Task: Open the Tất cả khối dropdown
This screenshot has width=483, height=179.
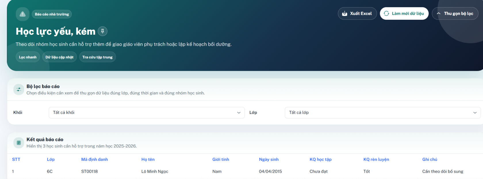Action: pos(147,113)
